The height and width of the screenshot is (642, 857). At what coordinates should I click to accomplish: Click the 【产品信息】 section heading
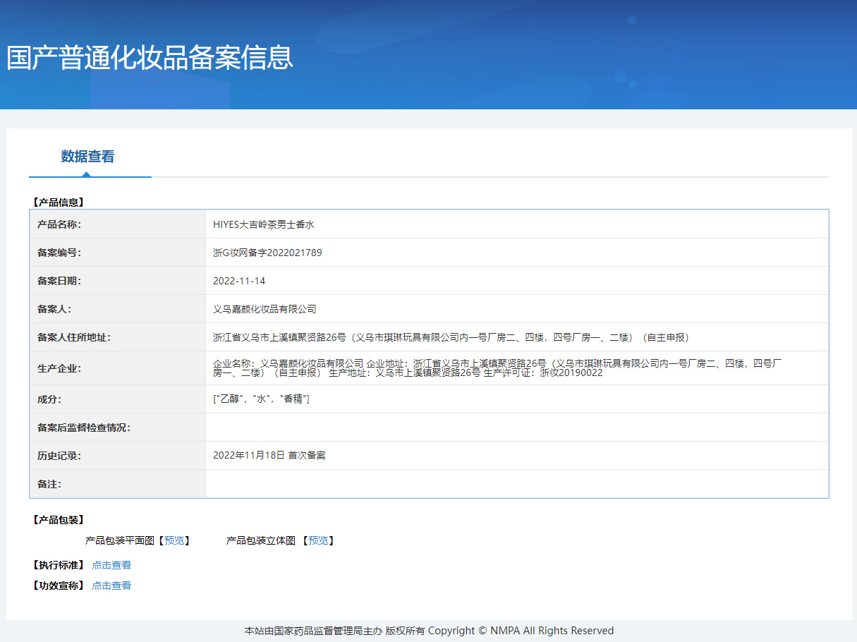pos(58,202)
